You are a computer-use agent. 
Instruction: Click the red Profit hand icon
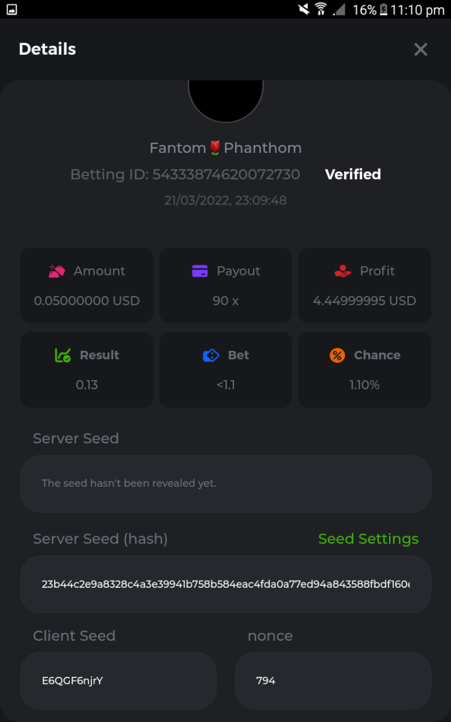[x=343, y=271]
